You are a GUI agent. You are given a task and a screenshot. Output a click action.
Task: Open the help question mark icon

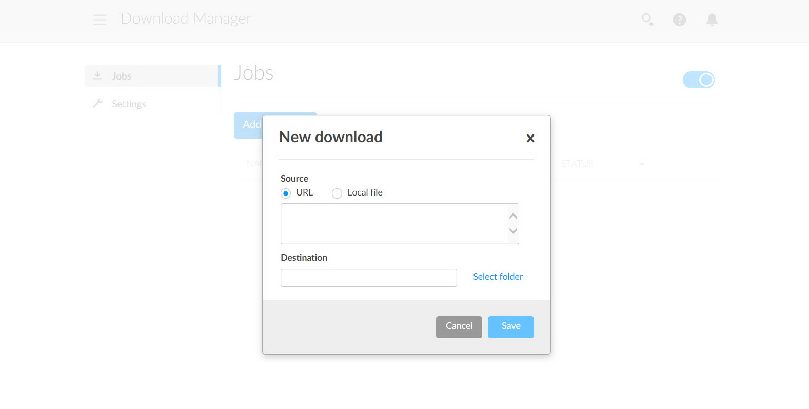(x=679, y=20)
